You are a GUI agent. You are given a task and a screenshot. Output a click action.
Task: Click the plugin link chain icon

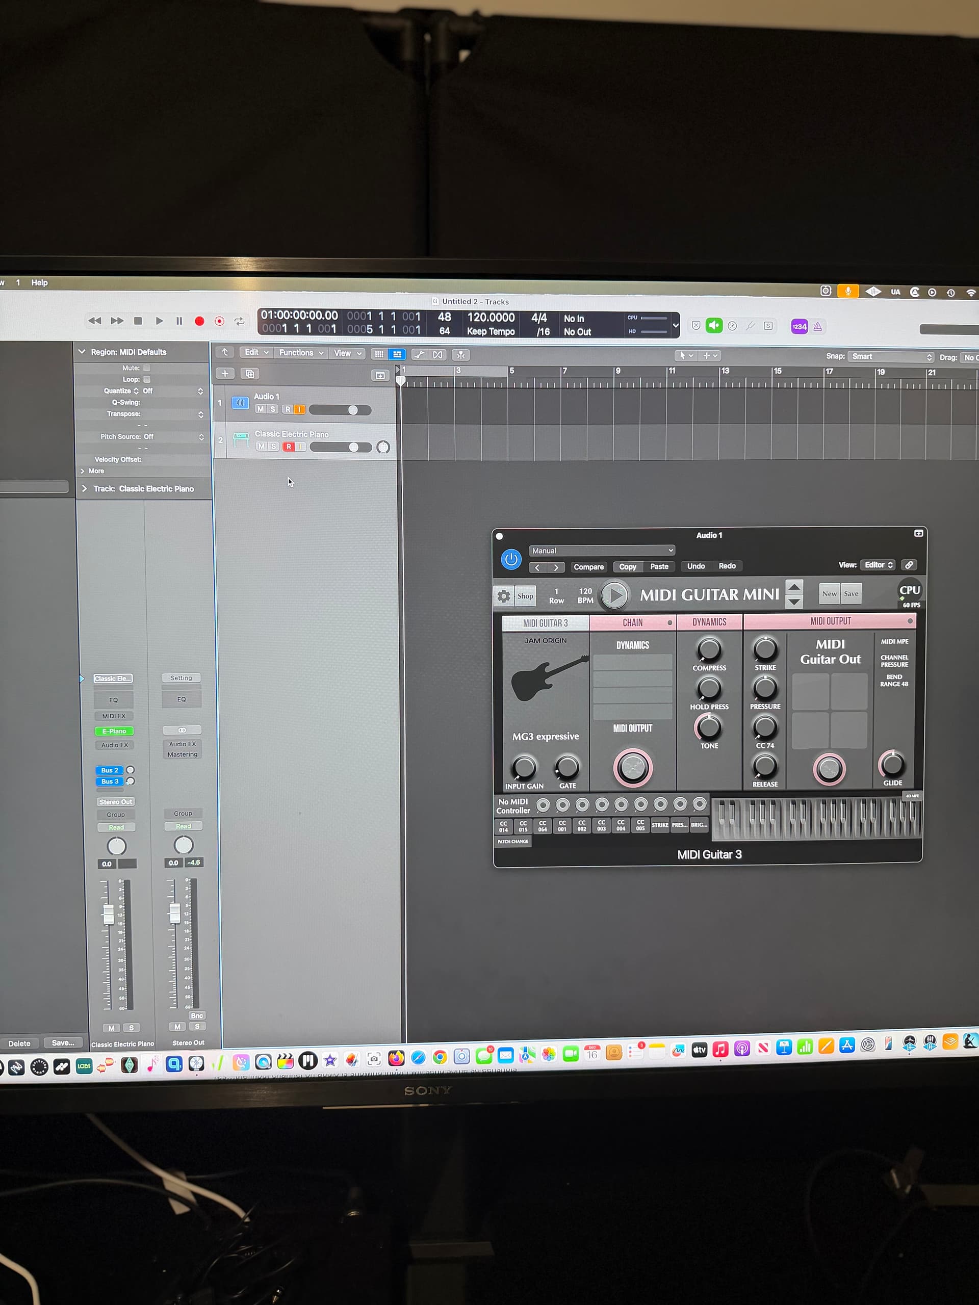tap(909, 565)
